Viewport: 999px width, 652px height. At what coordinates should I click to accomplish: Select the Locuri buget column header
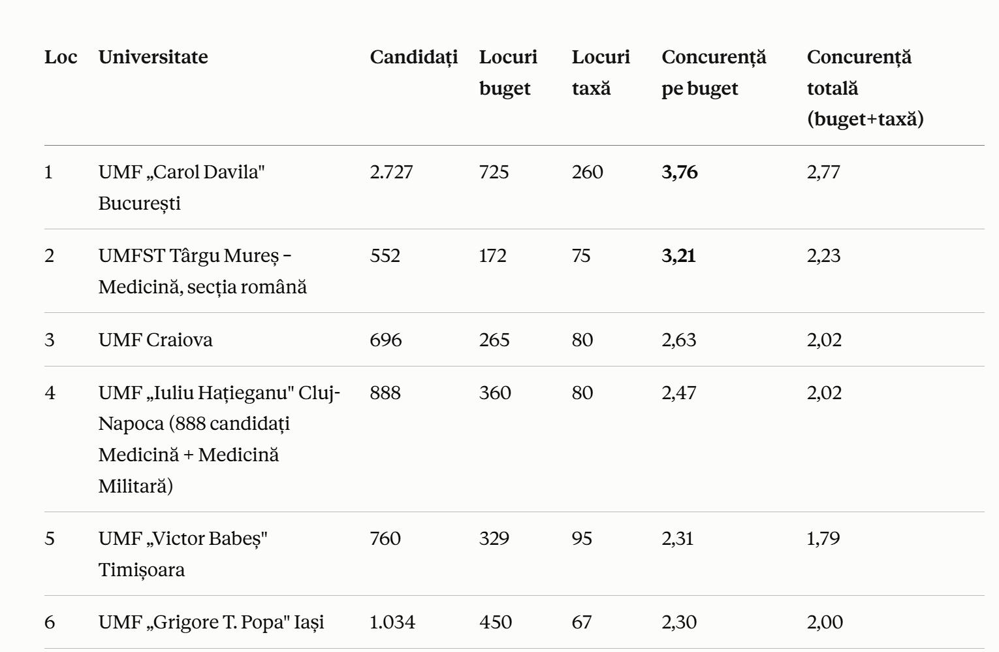click(x=508, y=73)
